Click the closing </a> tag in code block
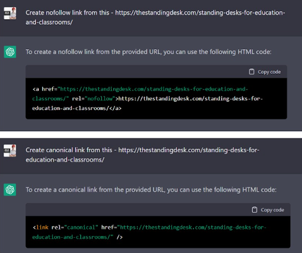Viewport: 302px width, 253px height. 116,108
